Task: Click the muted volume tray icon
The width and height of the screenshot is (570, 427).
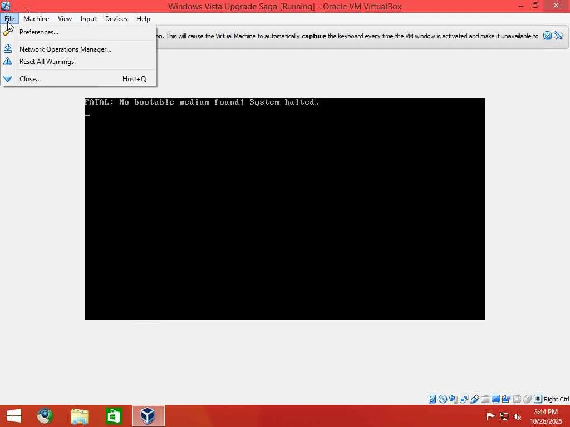Action: (x=517, y=416)
